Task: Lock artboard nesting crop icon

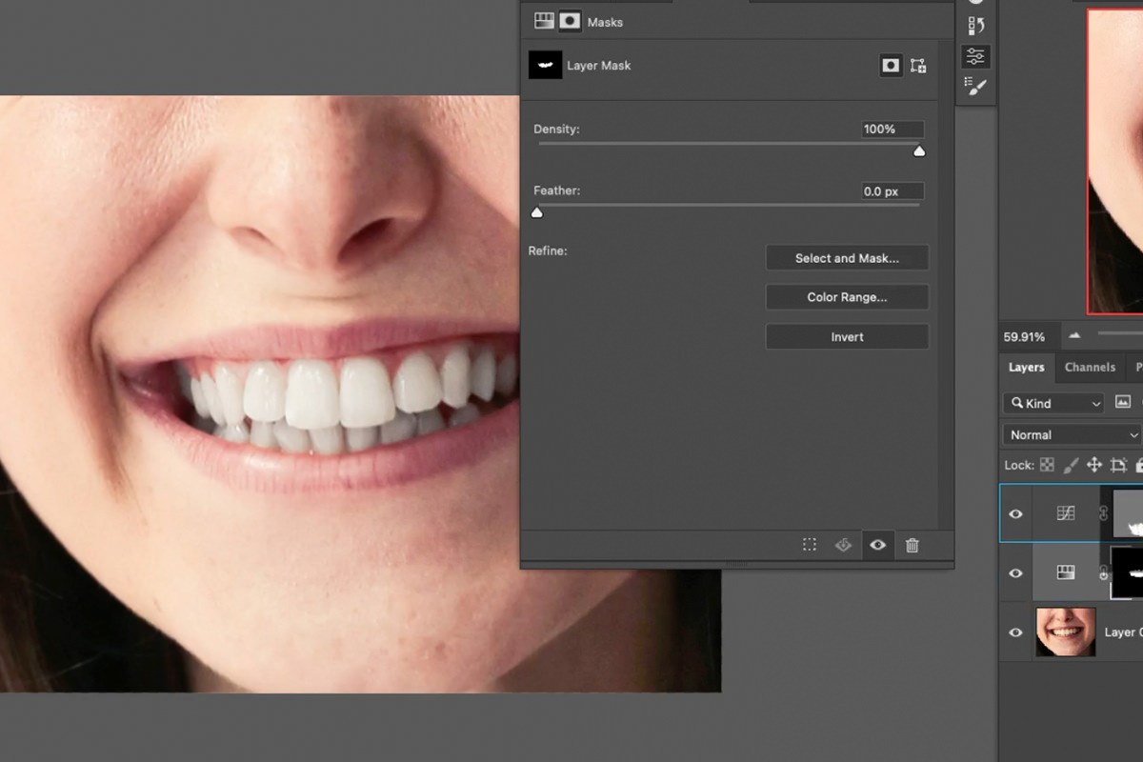Action: [1119, 465]
